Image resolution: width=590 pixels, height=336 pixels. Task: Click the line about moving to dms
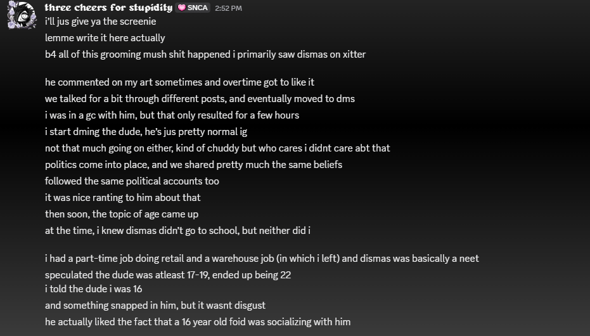[x=200, y=99]
